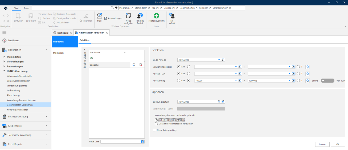Click the save icon in Neue Liste field

click(142, 141)
